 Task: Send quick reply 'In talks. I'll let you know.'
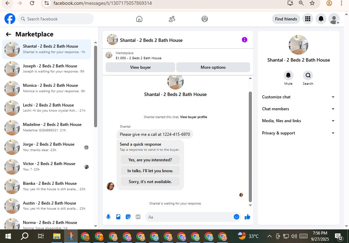click(150, 171)
